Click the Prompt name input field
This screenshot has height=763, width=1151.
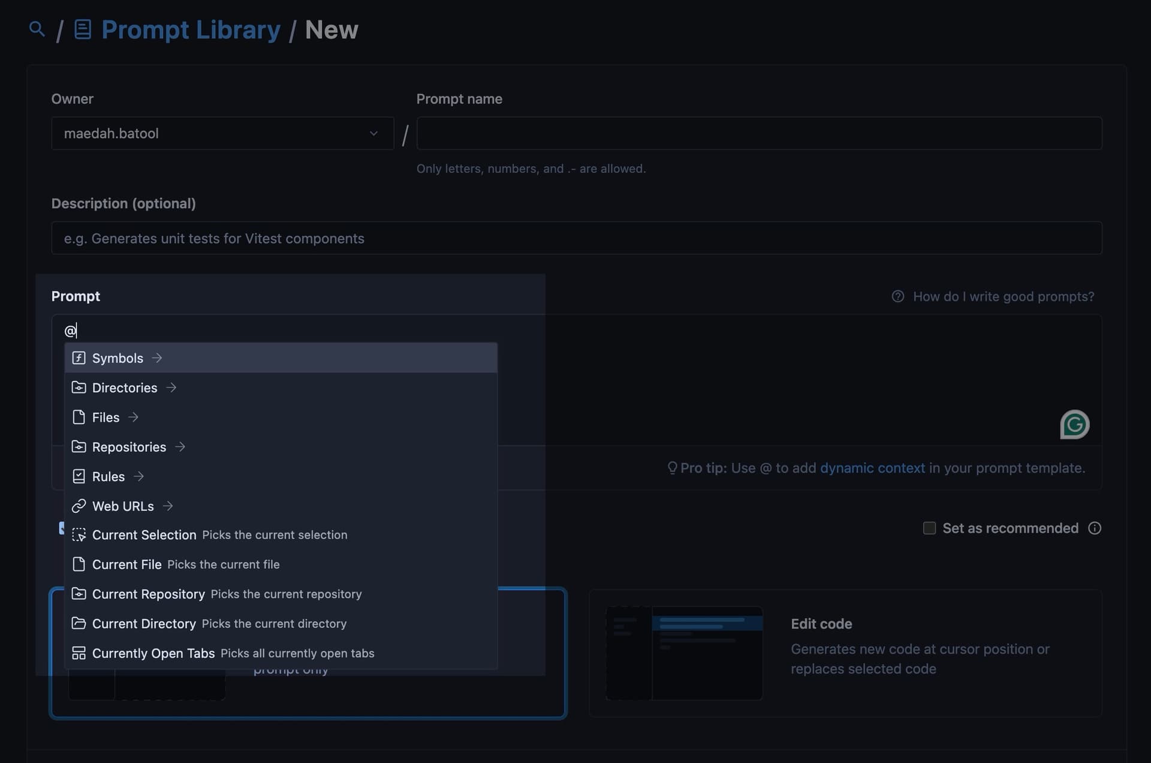pyautogui.click(x=759, y=133)
